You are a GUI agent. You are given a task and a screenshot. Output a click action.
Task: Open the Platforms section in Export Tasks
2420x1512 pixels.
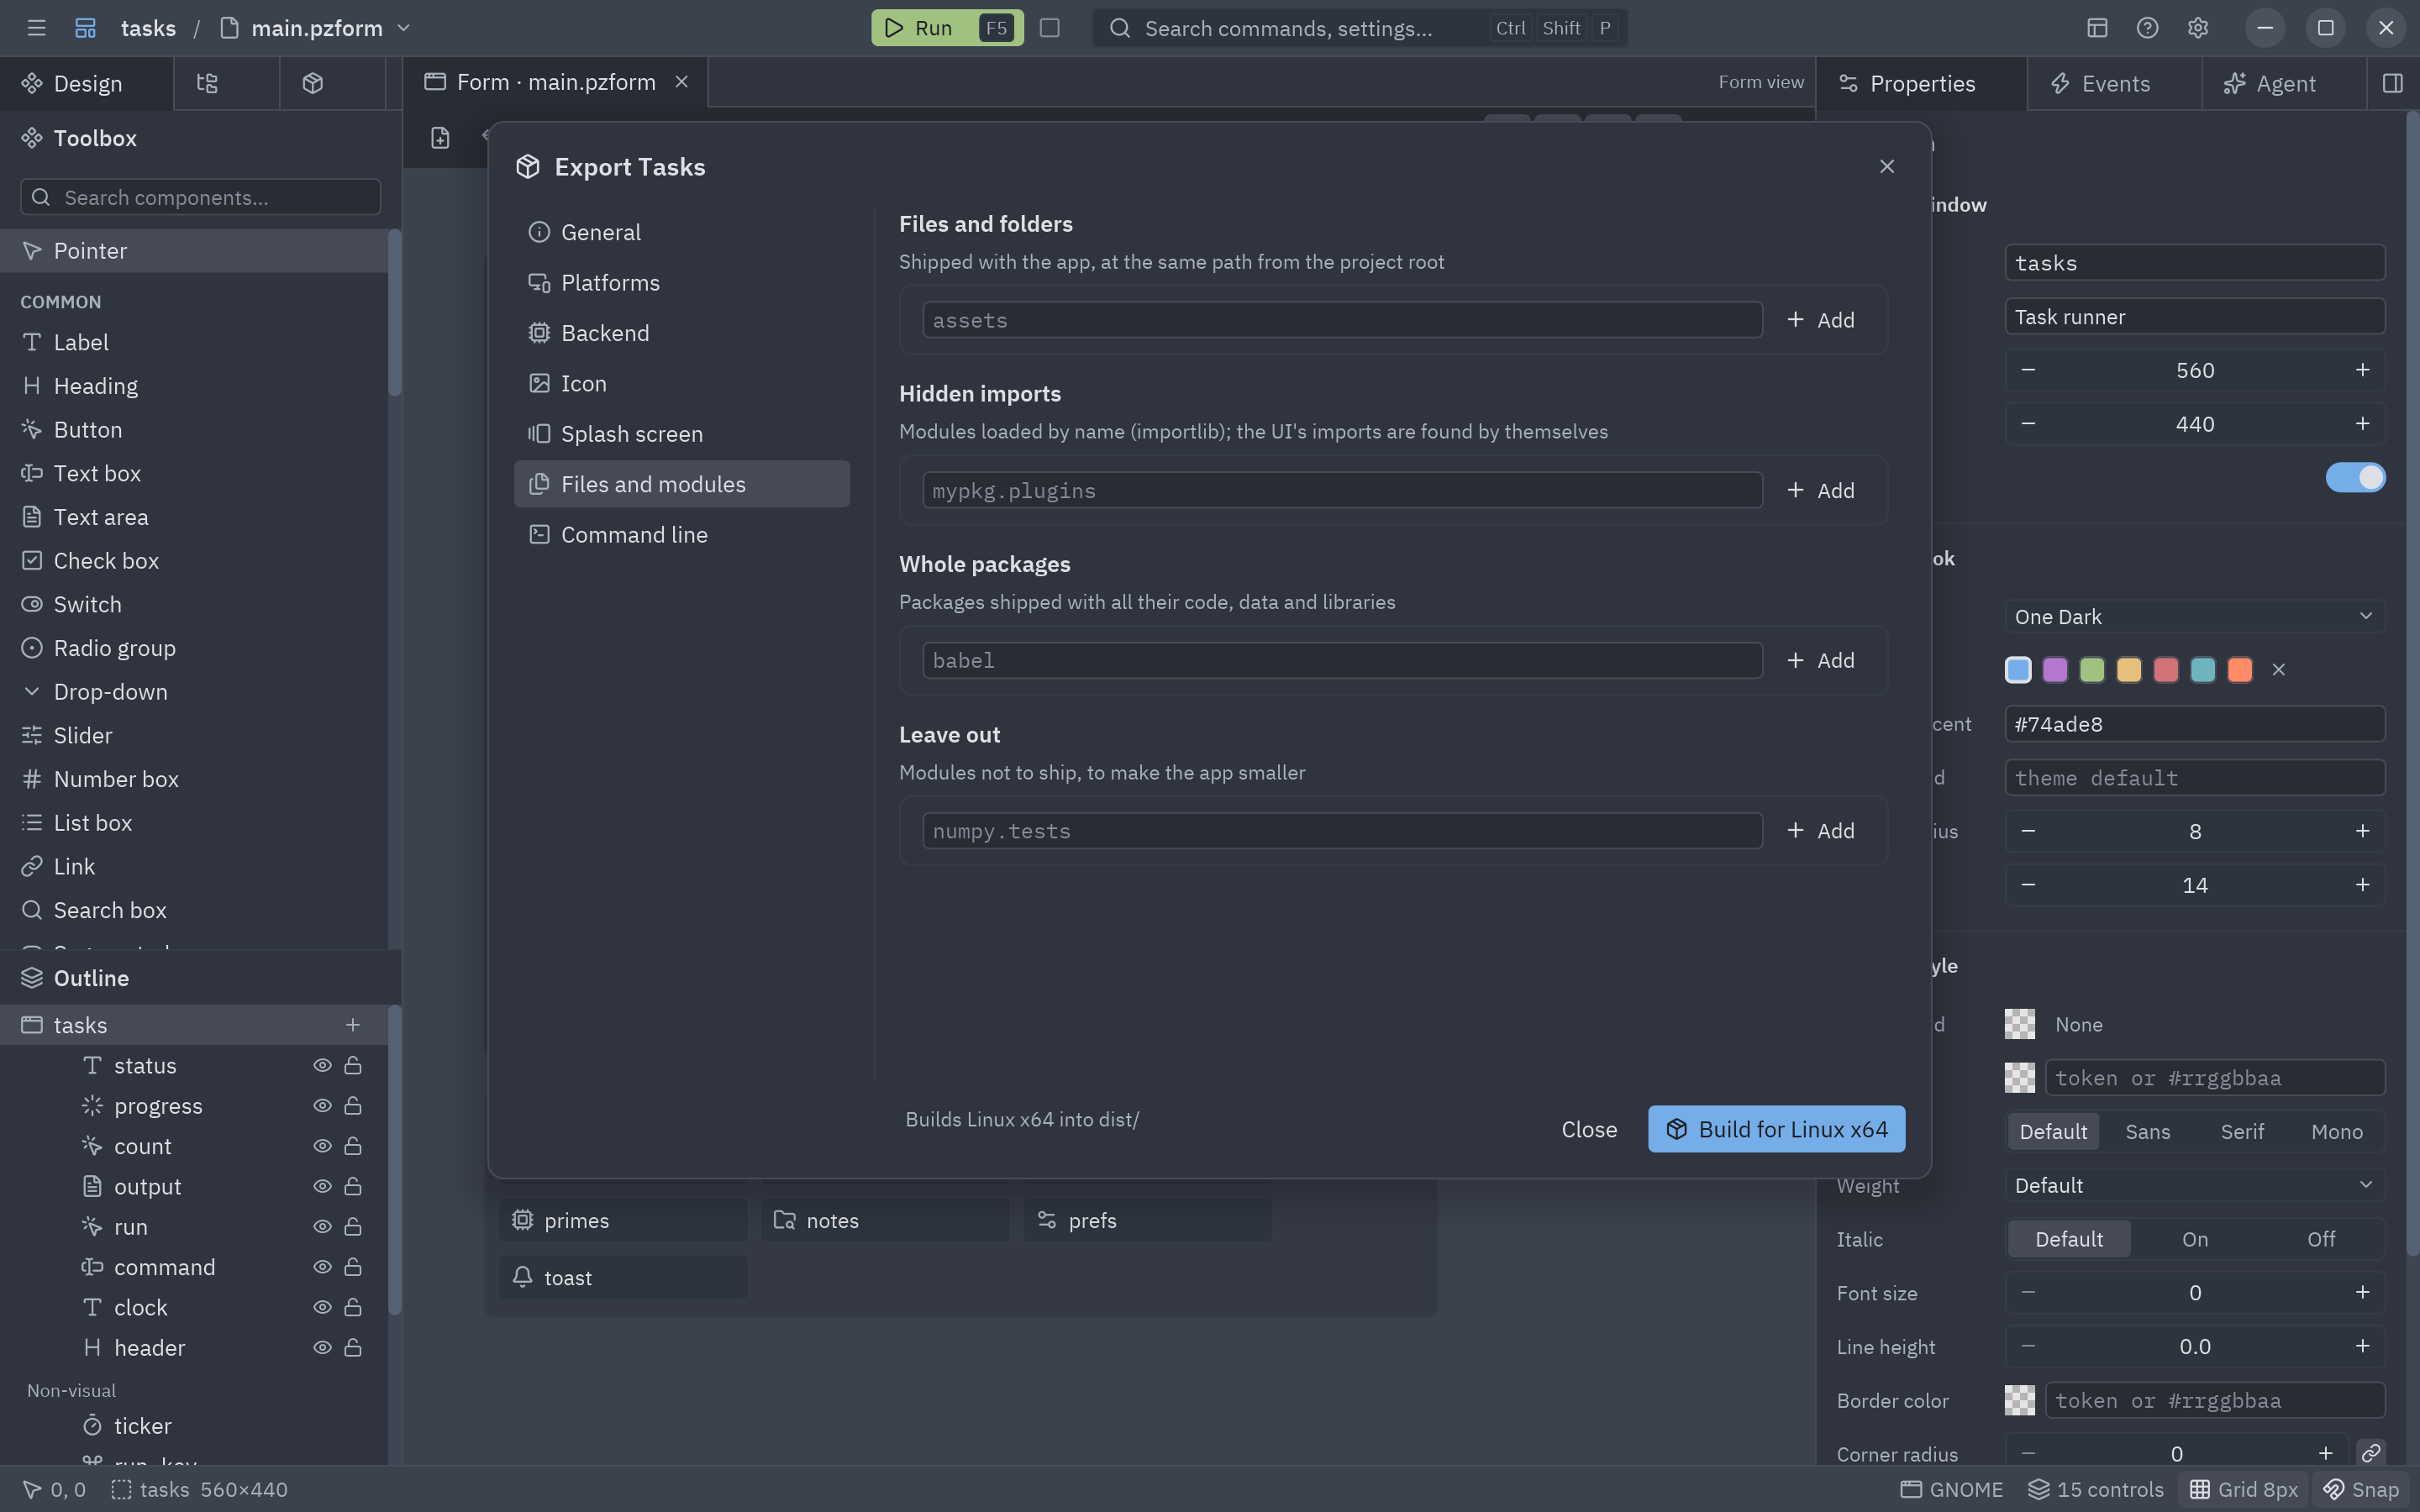tap(682, 283)
